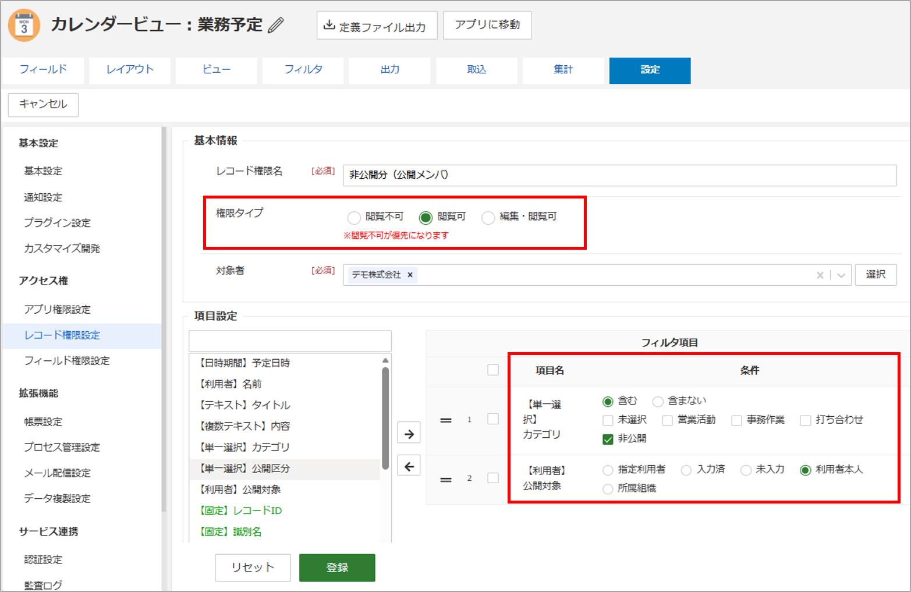Click the リセット button
The height and width of the screenshot is (592, 911).
point(253,568)
